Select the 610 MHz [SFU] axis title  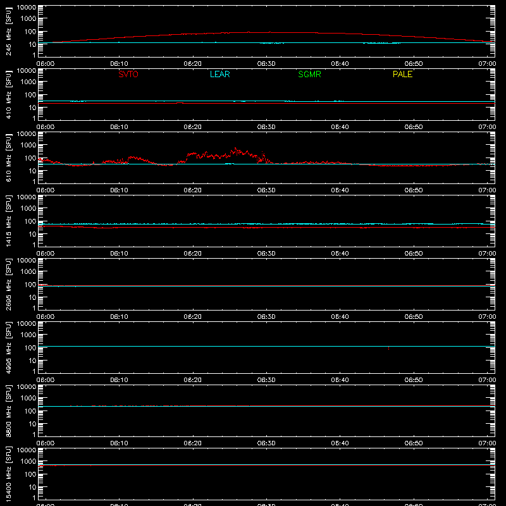(9, 158)
